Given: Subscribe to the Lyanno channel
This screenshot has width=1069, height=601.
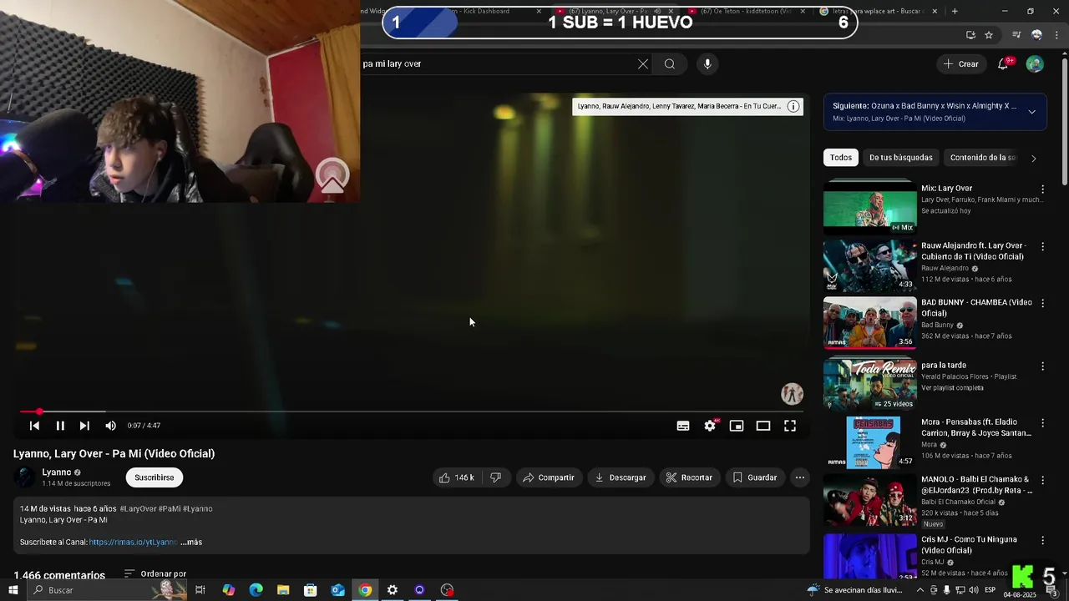Looking at the screenshot, I should 155,477.
